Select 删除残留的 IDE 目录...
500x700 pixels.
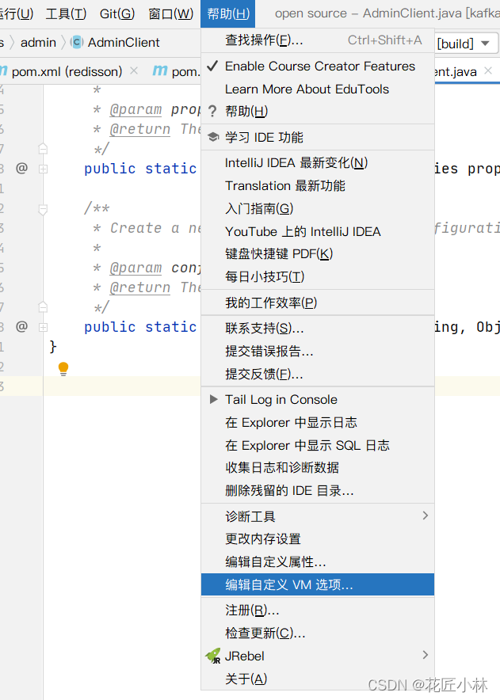point(318,491)
